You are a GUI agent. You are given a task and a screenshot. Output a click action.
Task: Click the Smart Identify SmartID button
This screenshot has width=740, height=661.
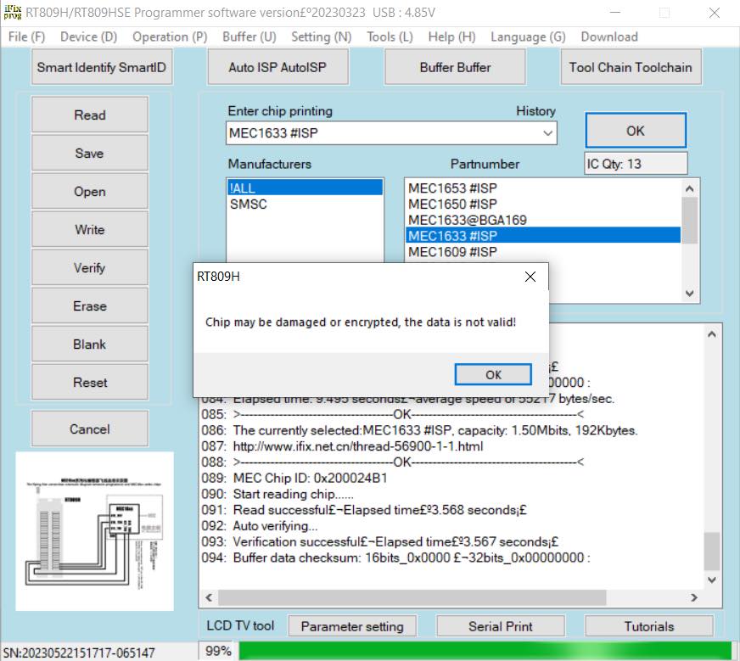[x=103, y=68]
